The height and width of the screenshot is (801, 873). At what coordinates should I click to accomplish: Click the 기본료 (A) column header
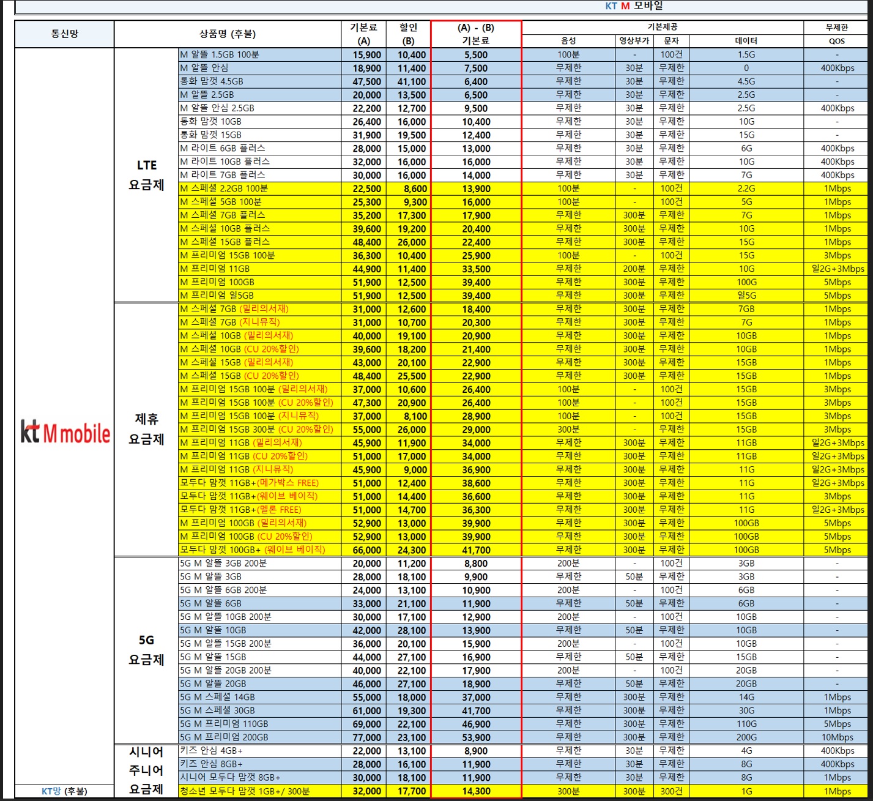coord(363,34)
